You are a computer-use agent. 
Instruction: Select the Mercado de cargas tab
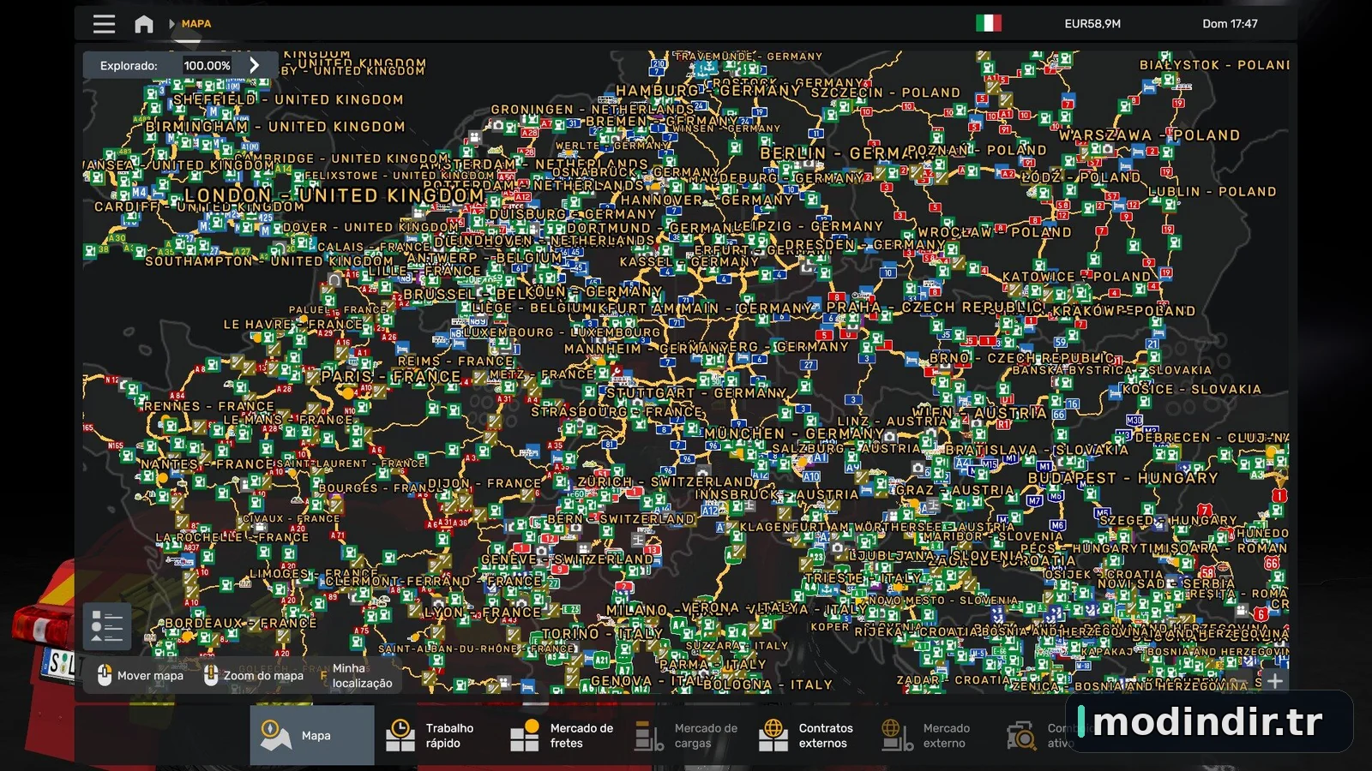pyautogui.click(x=685, y=735)
